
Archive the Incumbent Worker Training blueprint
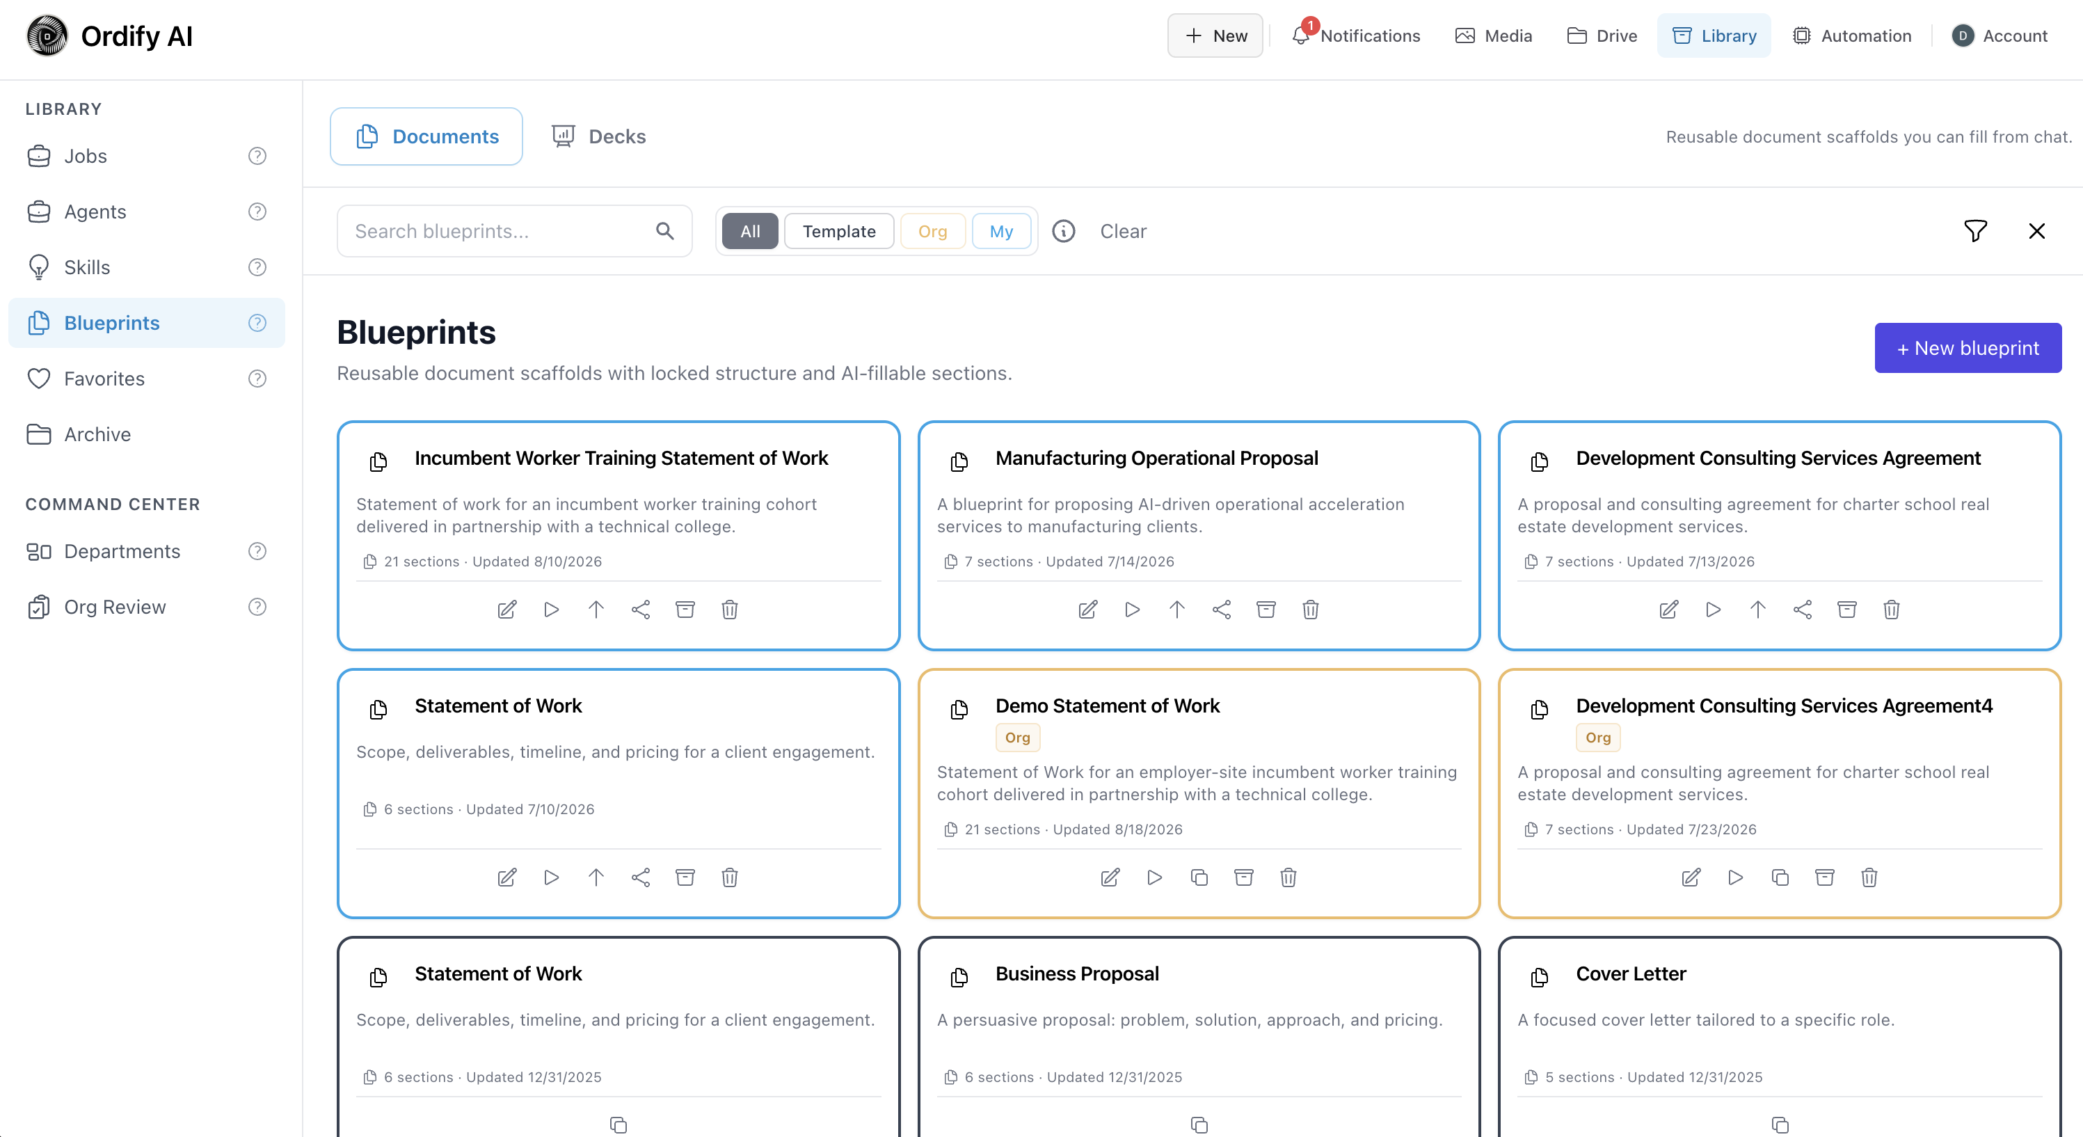coord(685,610)
